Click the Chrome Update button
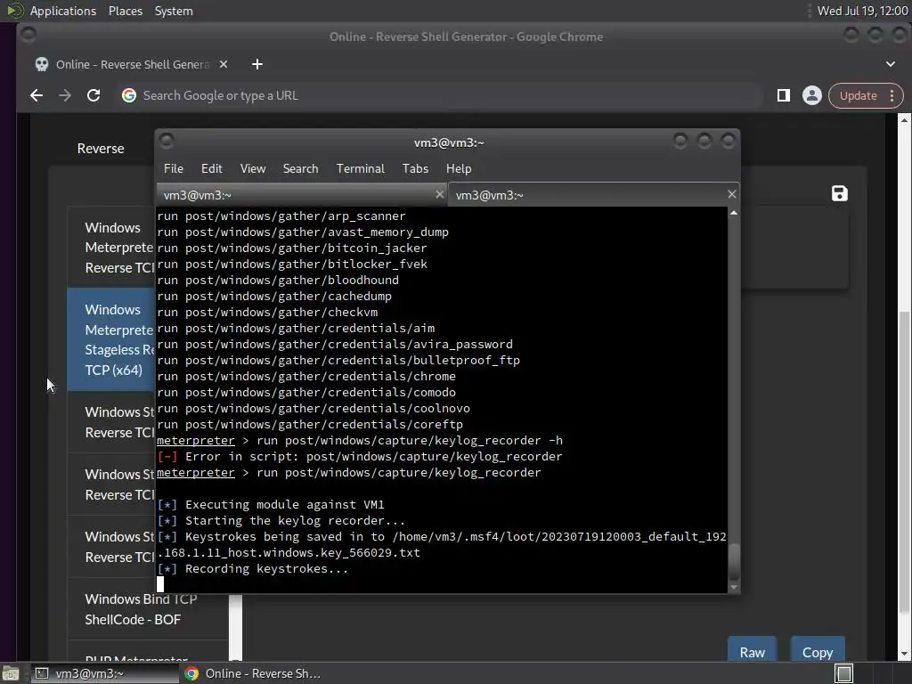This screenshot has height=684, width=912. point(858,96)
